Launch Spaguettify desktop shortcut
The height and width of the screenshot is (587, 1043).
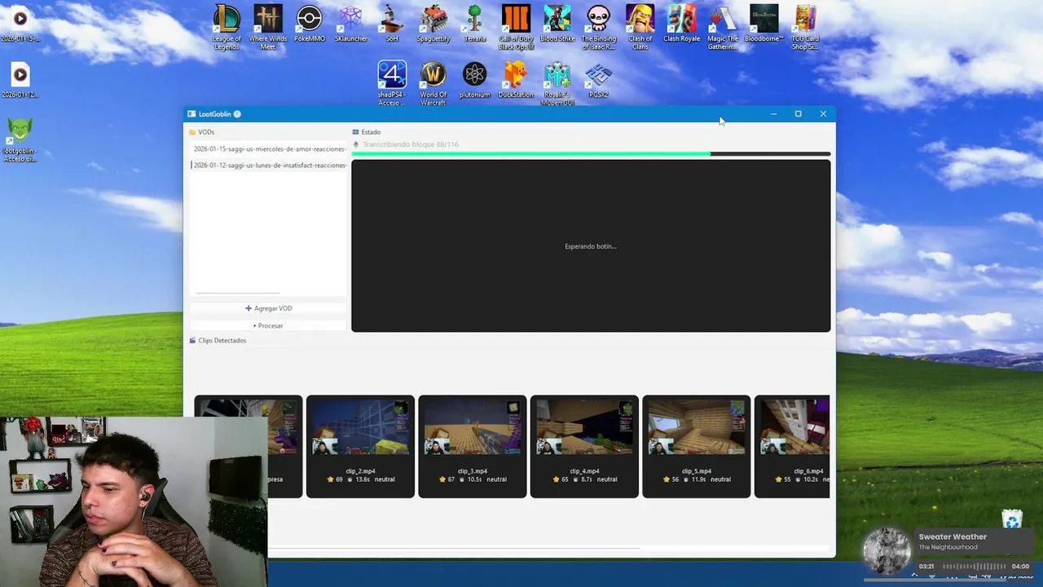(433, 23)
